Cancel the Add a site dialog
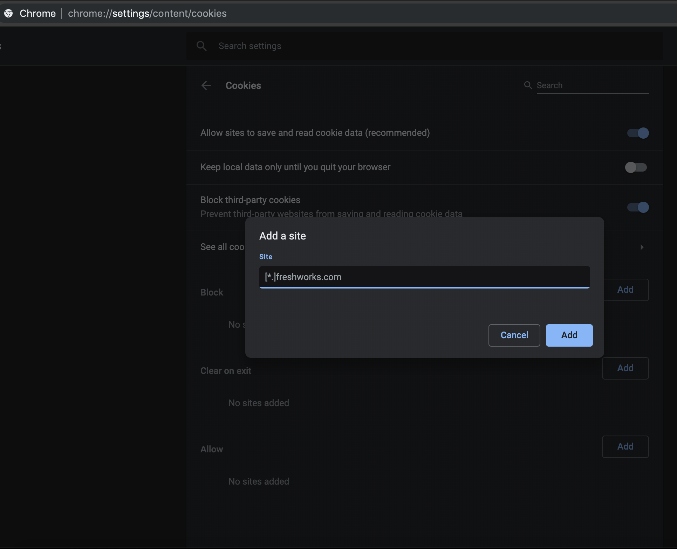The image size is (677, 549). (x=514, y=335)
